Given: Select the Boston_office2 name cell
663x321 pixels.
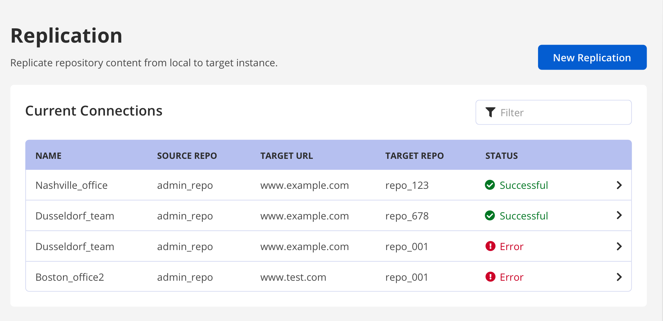Looking at the screenshot, I should pyautogui.click(x=70, y=277).
